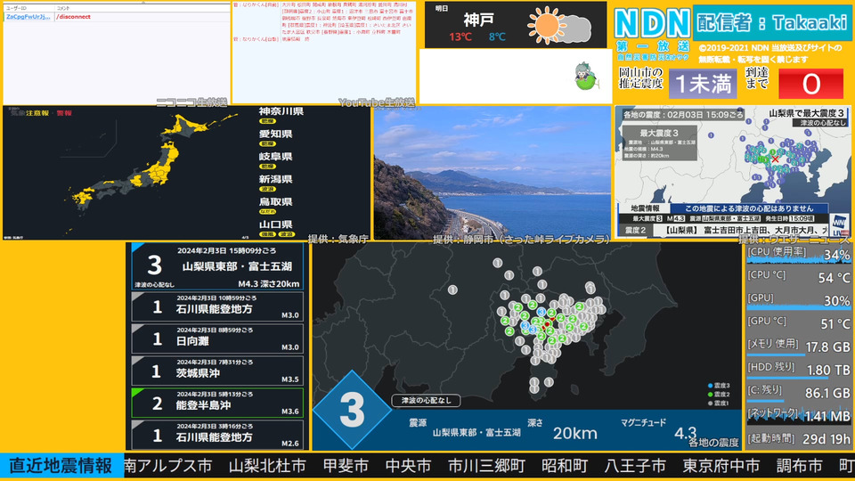The height and width of the screenshot is (481, 855).
Task: Click the /disconnect comment
Action: pyautogui.click(x=74, y=17)
